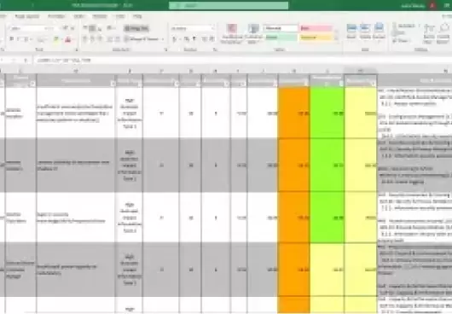
Task: Toggle the Wrap Text button
Action: (x=136, y=28)
